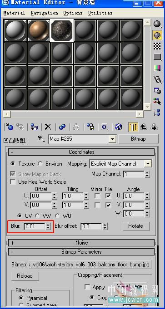
Task: Open the Mapping Explicit Map Channel dropdown
Action: [120, 164]
